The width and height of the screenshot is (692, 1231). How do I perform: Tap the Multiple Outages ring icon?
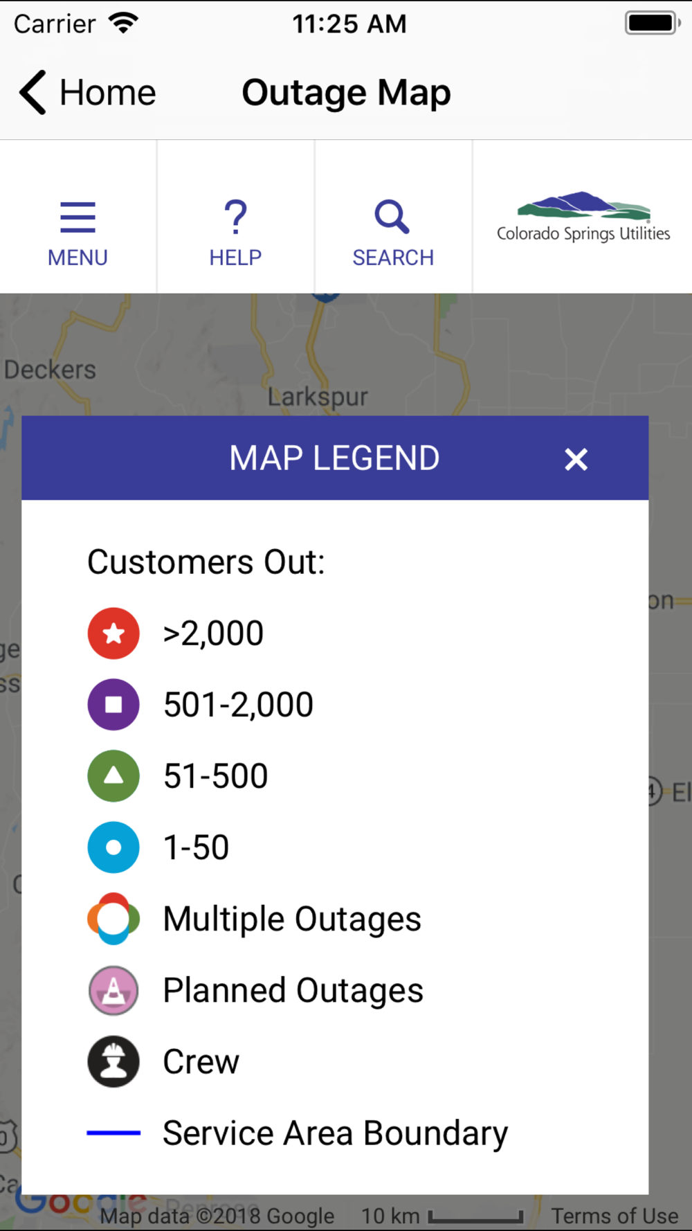pos(113,919)
